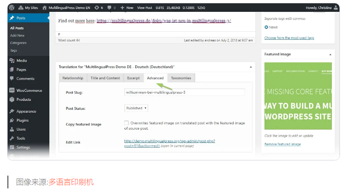Enable the Copy featured image checkbox
Screen dimensions: 358x195
point(126,123)
